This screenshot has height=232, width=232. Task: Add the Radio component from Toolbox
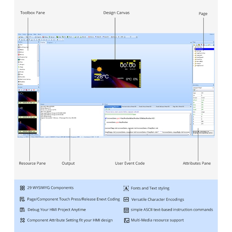tap(21, 84)
